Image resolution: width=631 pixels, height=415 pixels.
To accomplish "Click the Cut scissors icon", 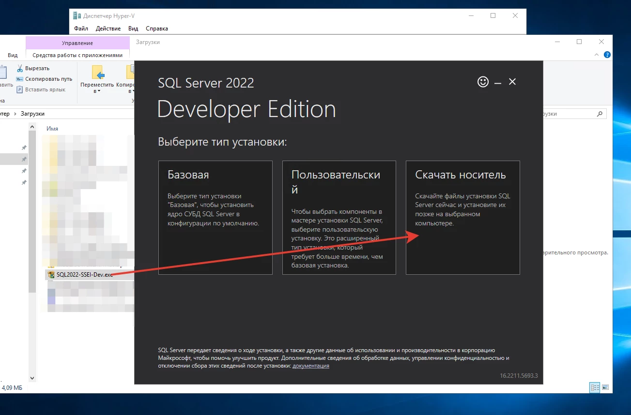I will pyautogui.click(x=20, y=68).
